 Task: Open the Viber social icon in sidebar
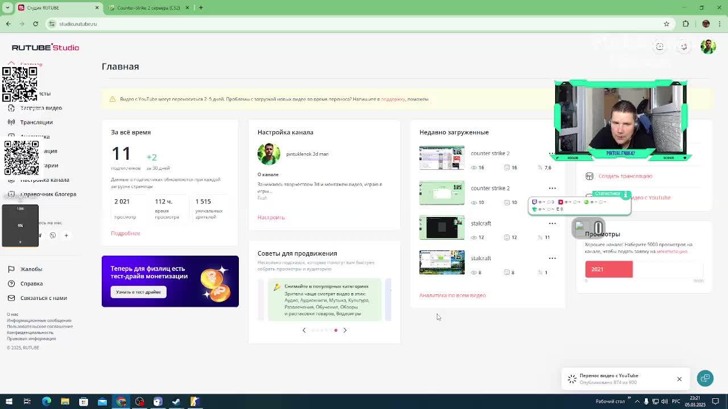(x=53, y=235)
